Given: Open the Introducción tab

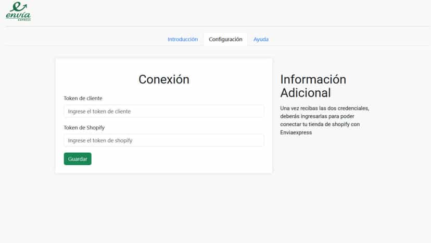Looking at the screenshot, I should (183, 40).
